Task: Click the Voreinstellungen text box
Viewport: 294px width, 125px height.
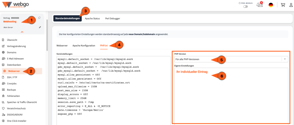Action: (113, 90)
